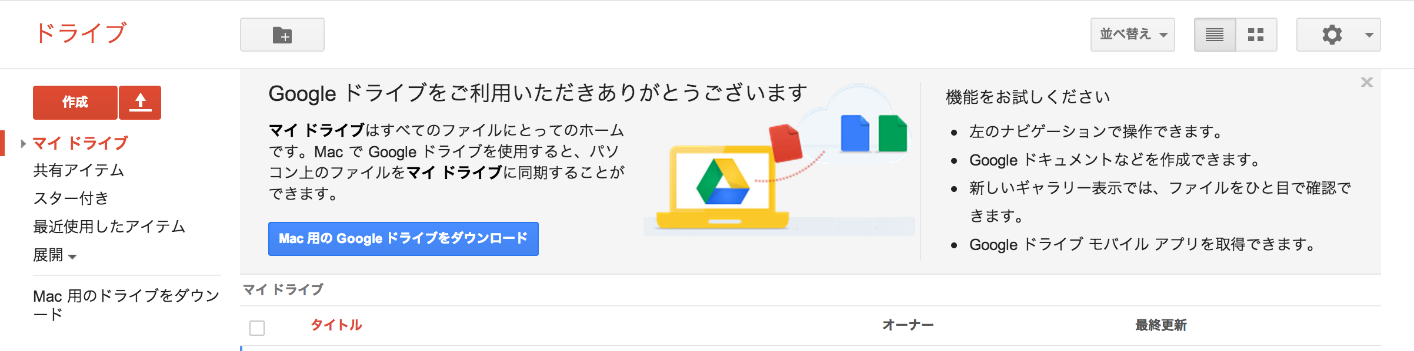Dismiss the welcome banner with X

[1366, 83]
